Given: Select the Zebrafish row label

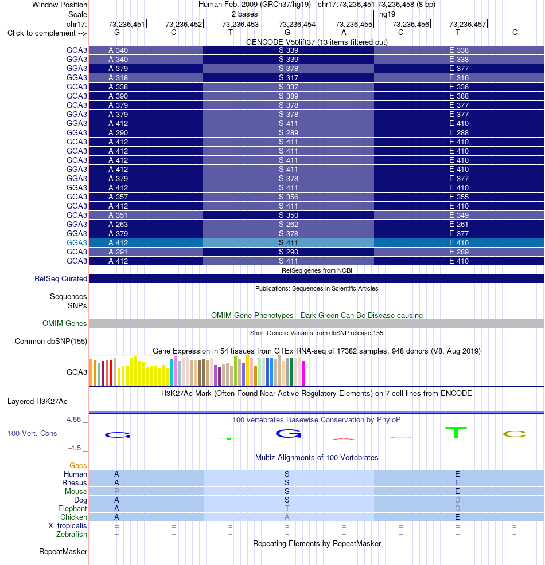Looking at the screenshot, I should point(71,535).
